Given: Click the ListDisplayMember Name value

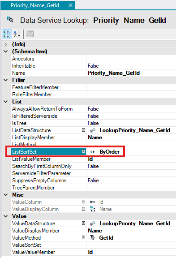Looking at the screenshot, I should coord(95,138).
